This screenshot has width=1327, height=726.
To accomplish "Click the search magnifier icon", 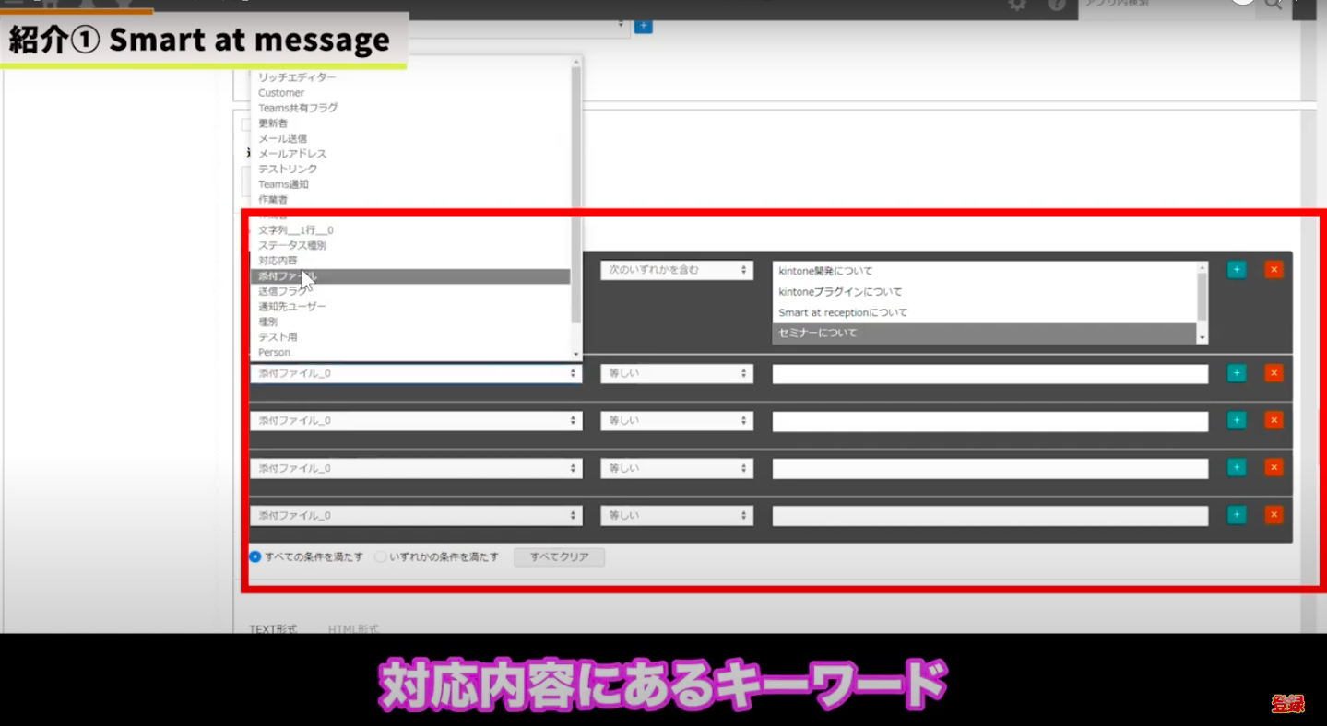I will [1274, 6].
